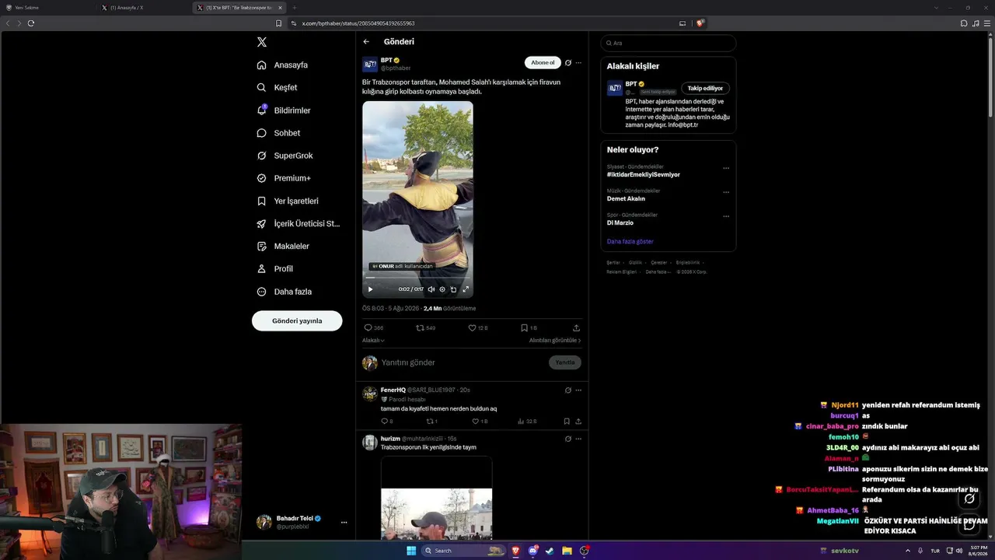Viewport: 995px width, 560px height.
Task: Open Keşfet in the sidebar
Action: [277, 88]
